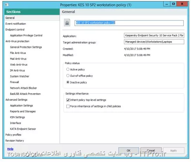Click the Cancel button
Viewport: 191px width, 162px height.
coord(151,150)
